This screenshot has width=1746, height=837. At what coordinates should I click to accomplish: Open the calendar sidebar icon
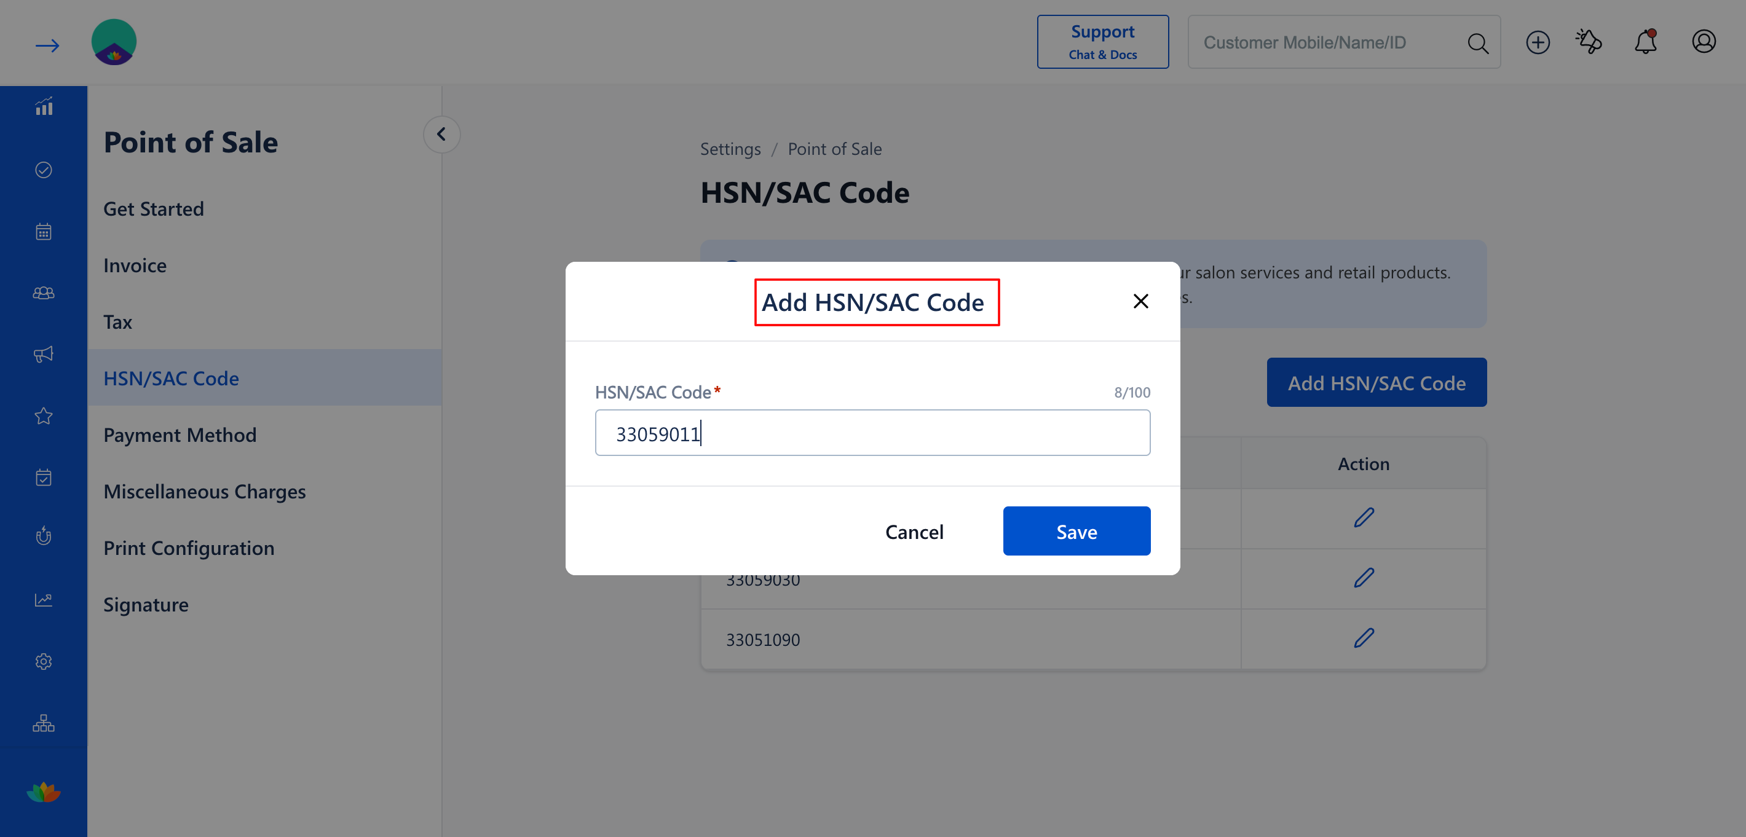44,232
